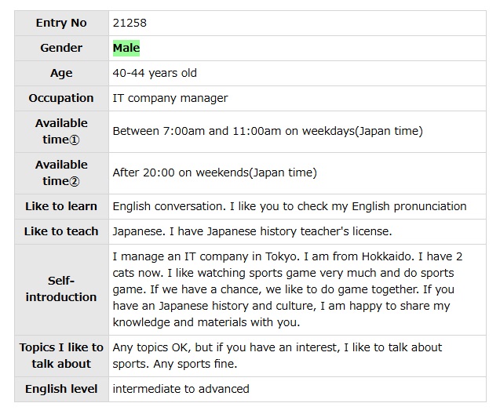500x414 pixels.
Task: Select the 40-44 years old value
Action: pyautogui.click(x=155, y=73)
